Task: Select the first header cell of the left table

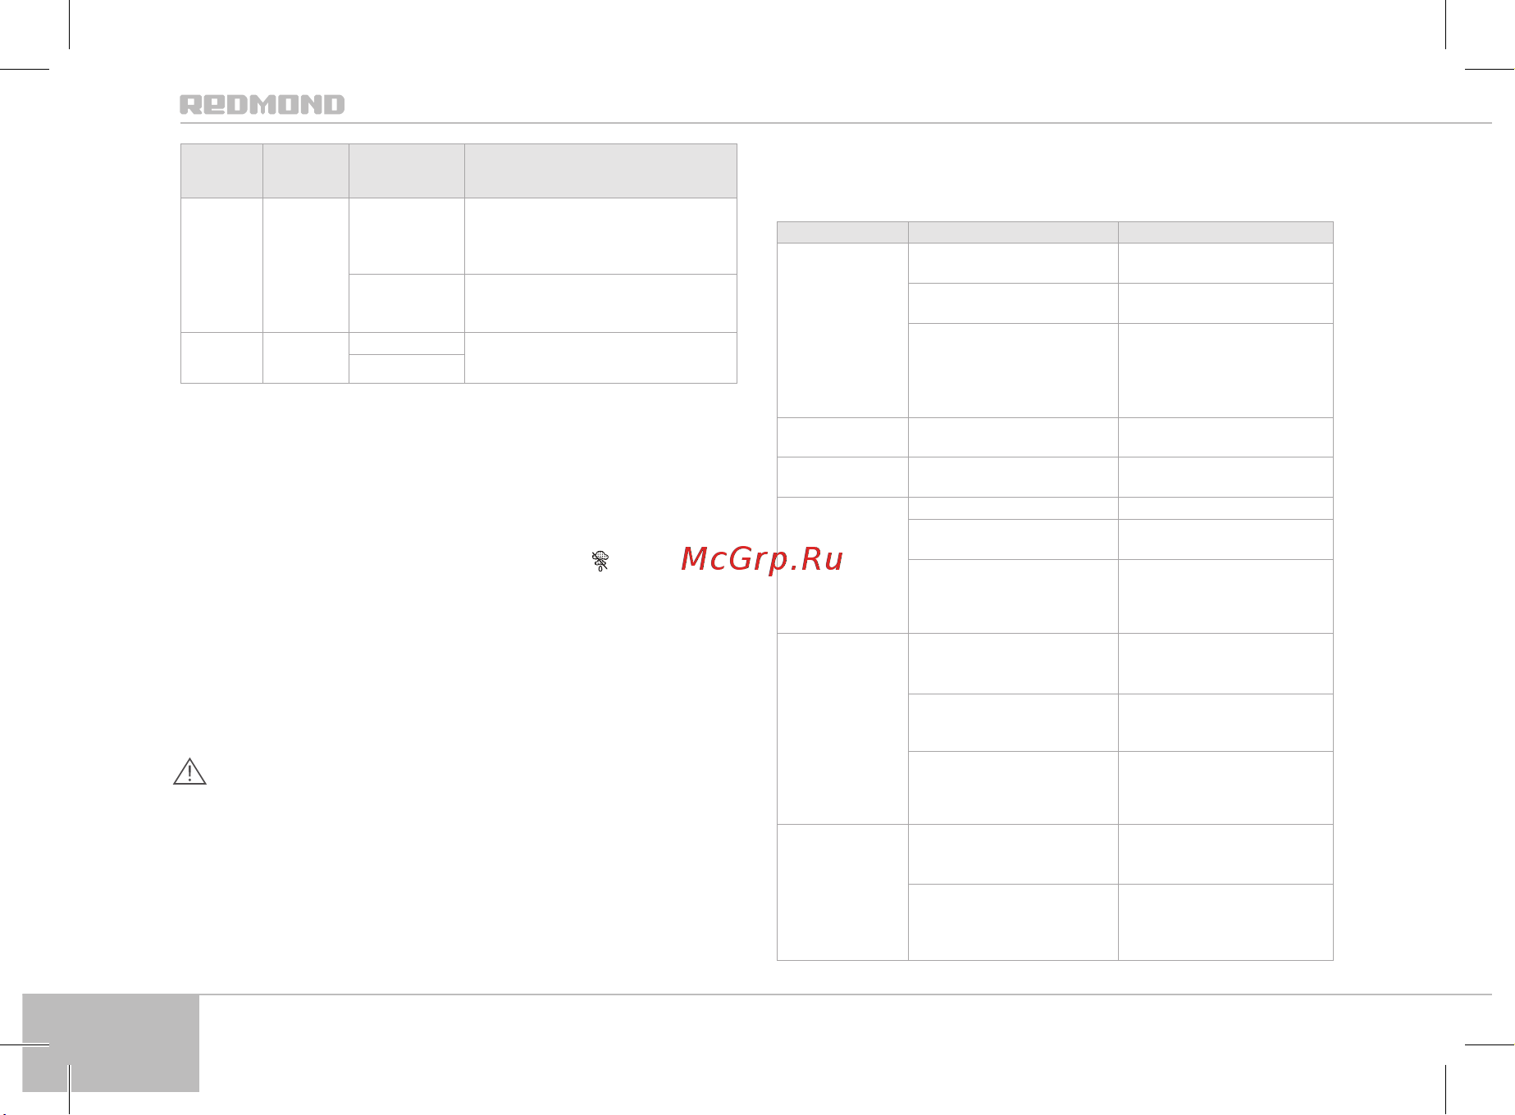Action: tap(221, 171)
